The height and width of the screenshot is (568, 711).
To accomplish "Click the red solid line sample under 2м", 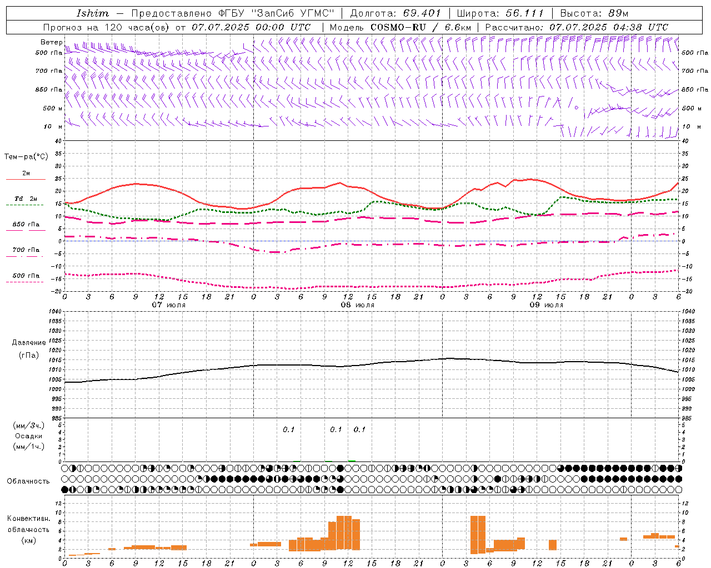I will 26,179.
